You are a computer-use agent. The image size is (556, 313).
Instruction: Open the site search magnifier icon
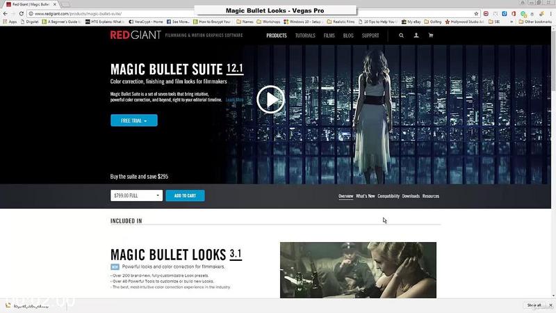point(401,35)
